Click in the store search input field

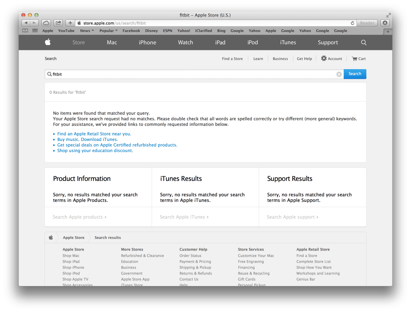click(x=193, y=74)
